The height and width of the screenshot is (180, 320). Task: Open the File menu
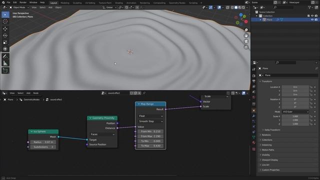coord(8,2)
